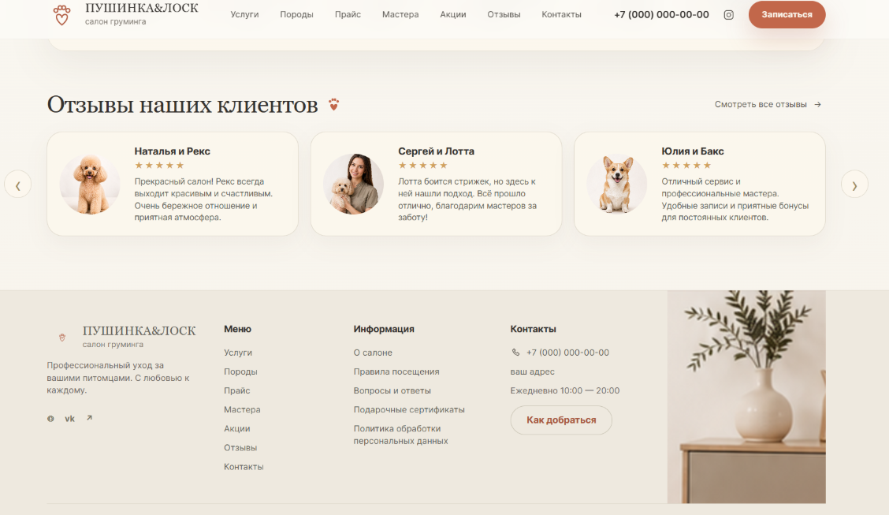Click footer text Профессиональный уход за вашими питомцами

tap(118, 378)
